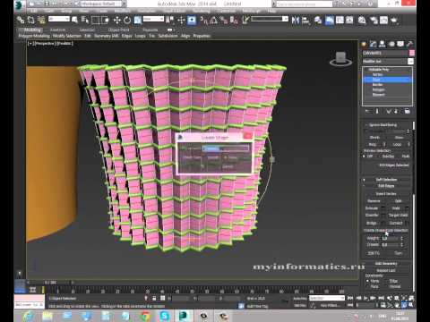Screen dimensions: 430x322
Task: Open the named selection sets dropdown
Action: [270, 19]
